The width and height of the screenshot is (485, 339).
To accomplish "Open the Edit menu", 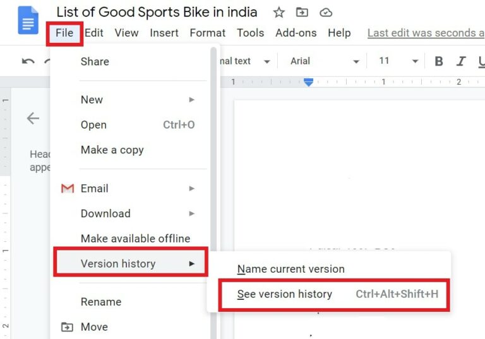I will (93, 33).
